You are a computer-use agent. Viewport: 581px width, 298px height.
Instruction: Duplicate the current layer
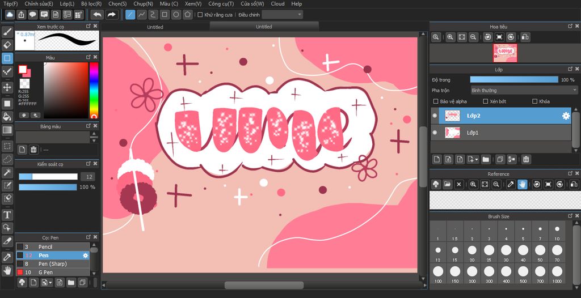coord(500,160)
